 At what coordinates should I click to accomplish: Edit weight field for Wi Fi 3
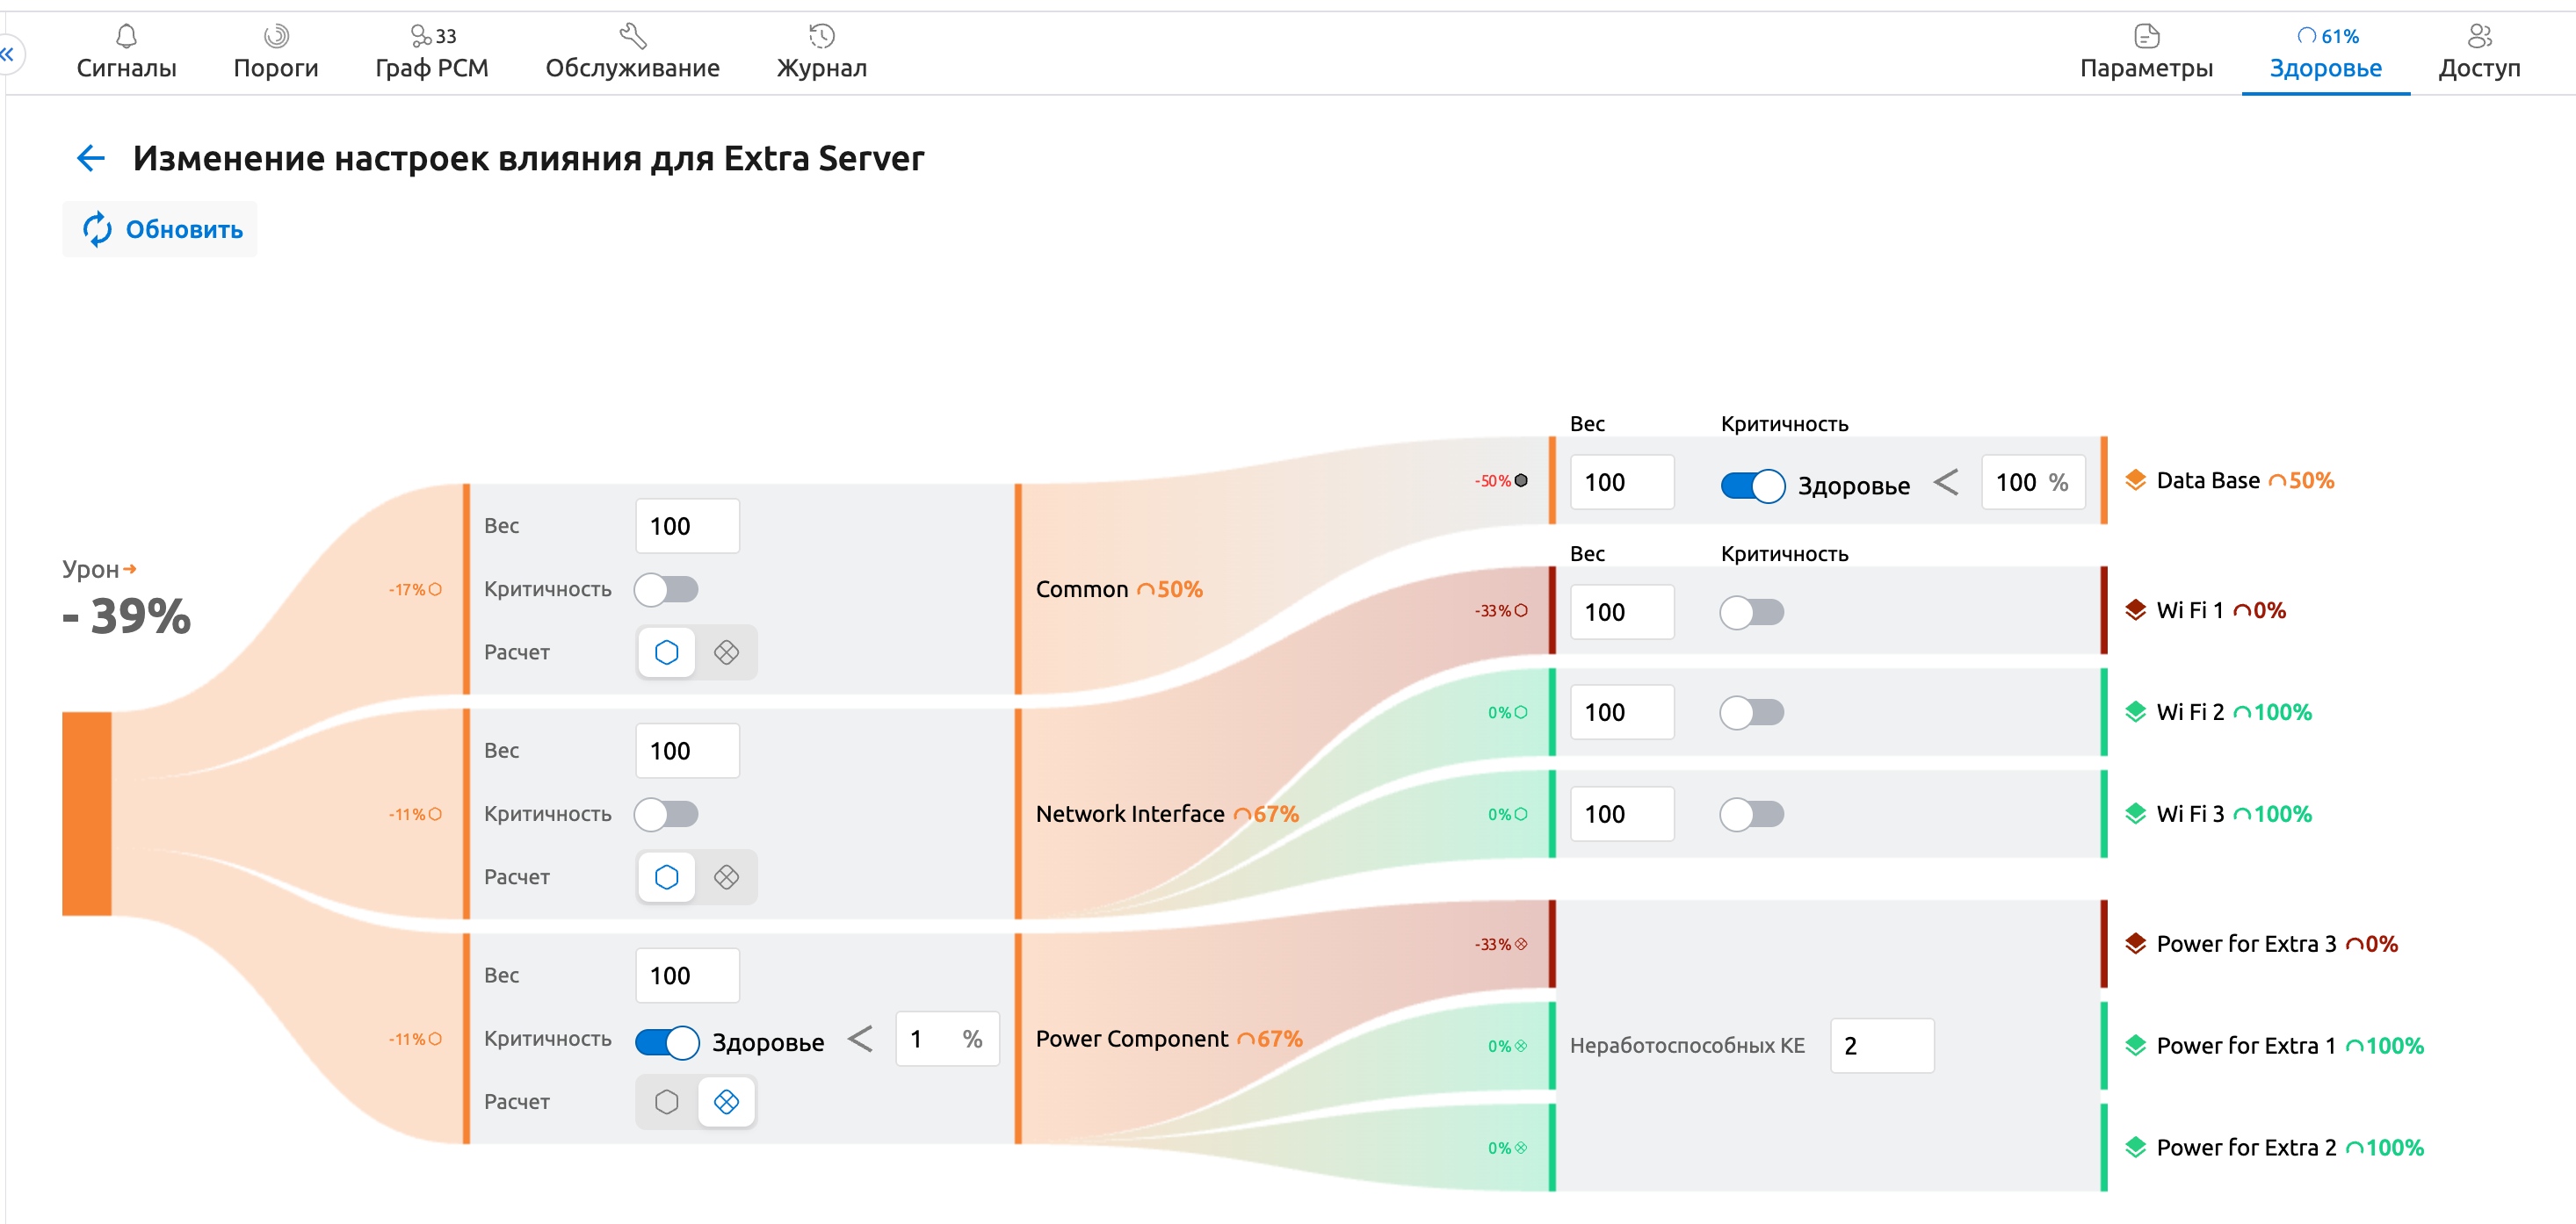point(1622,814)
